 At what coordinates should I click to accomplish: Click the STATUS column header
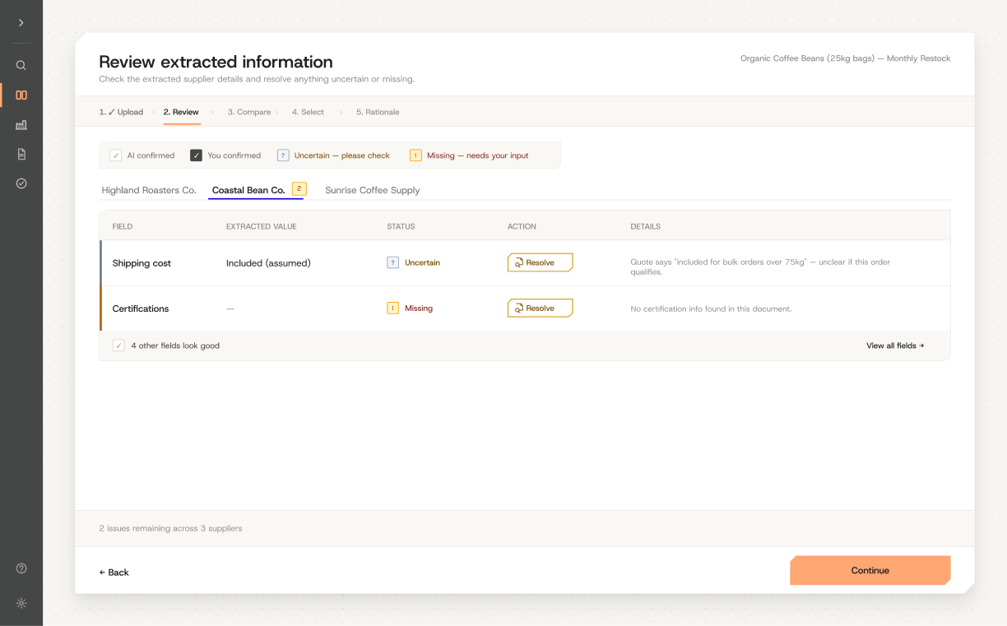[401, 226]
